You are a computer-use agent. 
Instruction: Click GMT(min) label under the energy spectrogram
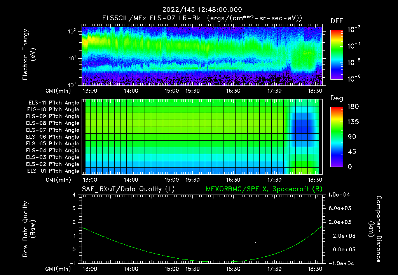point(58,91)
